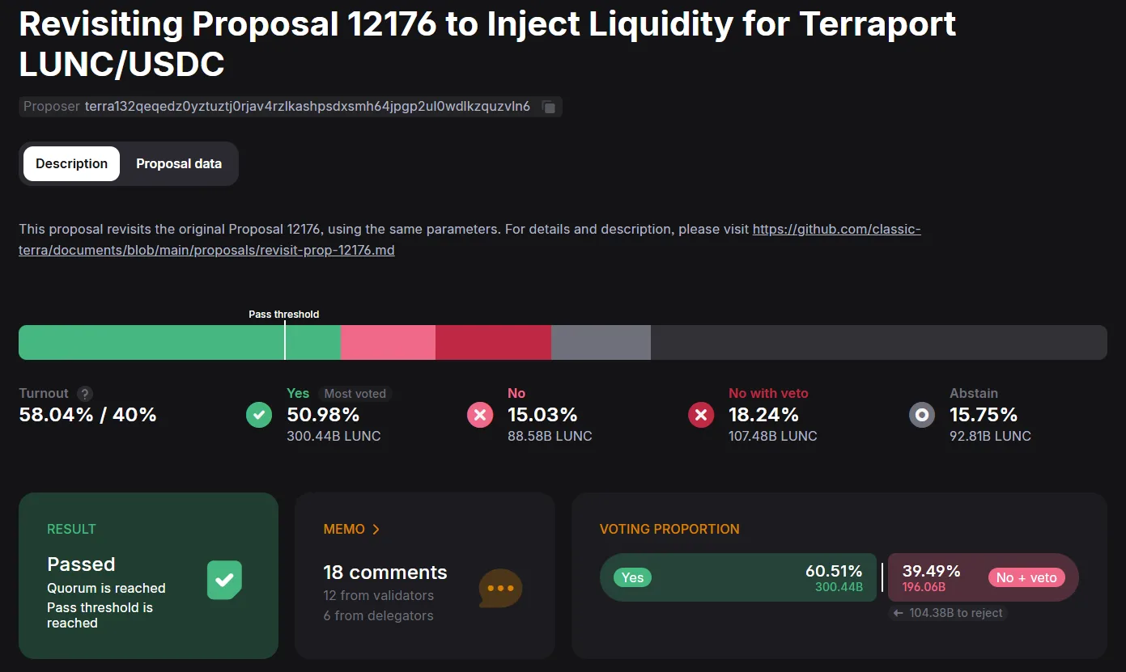Click the Most voted badge next to Yes
1126x672 pixels.
pos(355,394)
